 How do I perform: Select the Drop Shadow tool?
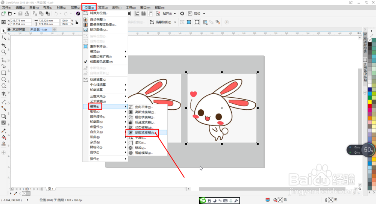point(4,116)
